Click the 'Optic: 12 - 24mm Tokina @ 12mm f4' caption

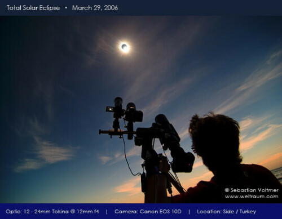[52, 212]
